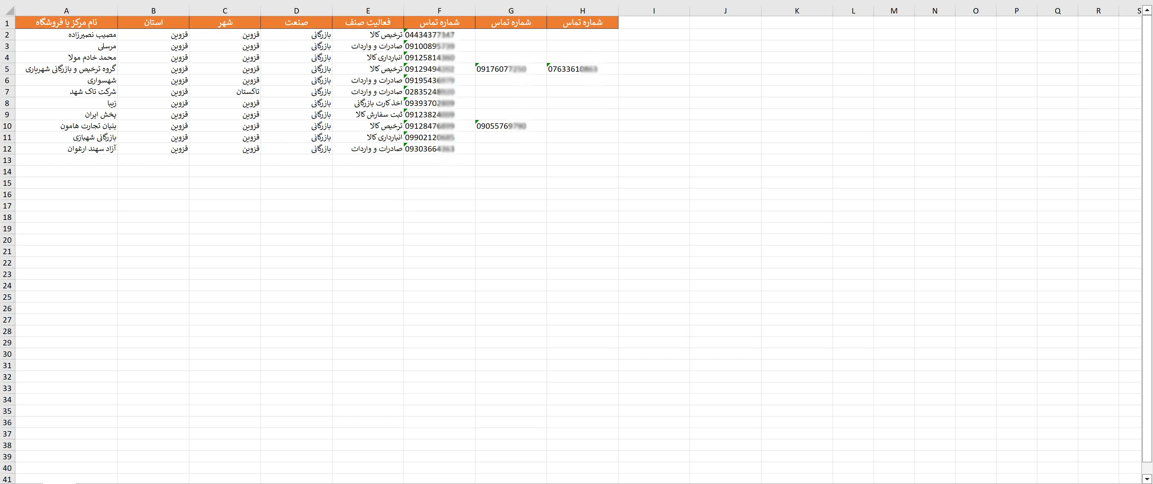
Task: Select cell 'زیبا'
Action: coord(66,103)
